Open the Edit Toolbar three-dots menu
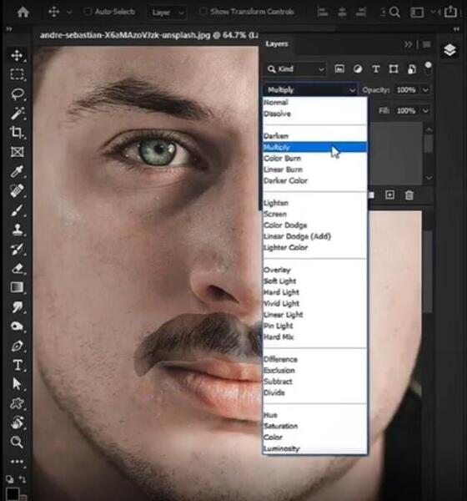The image size is (467, 501). (x=17, y=462)
